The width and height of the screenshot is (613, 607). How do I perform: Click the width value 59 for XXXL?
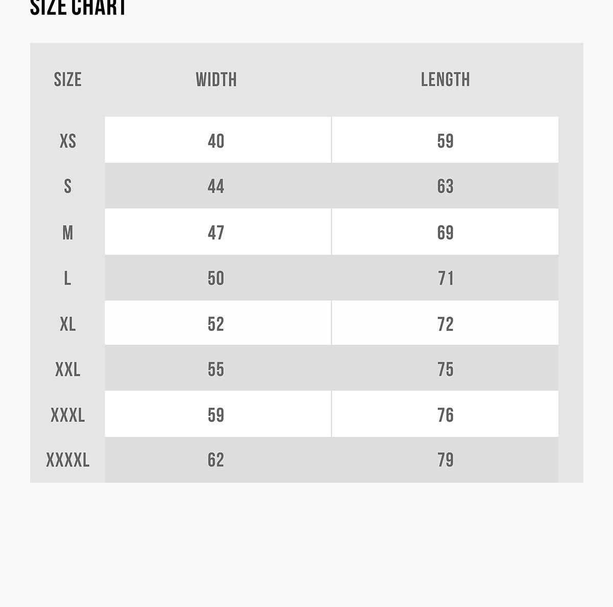tap(216, 415)
